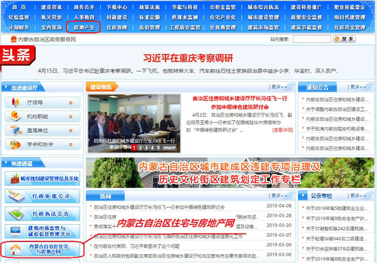Expand the 直属单位 orange square marker
377x264 pixels.
click(71, 131)
